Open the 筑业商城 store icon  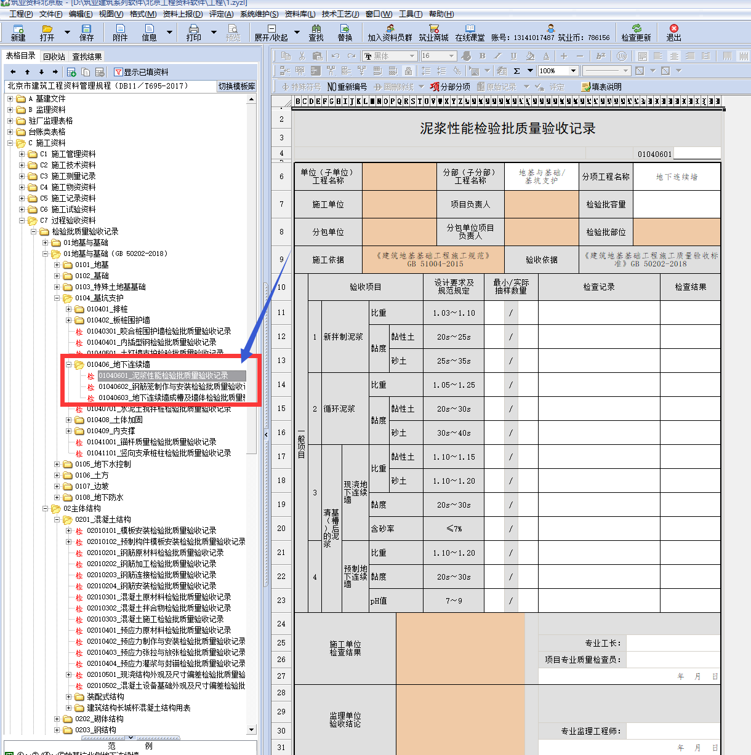click(434, 29)
